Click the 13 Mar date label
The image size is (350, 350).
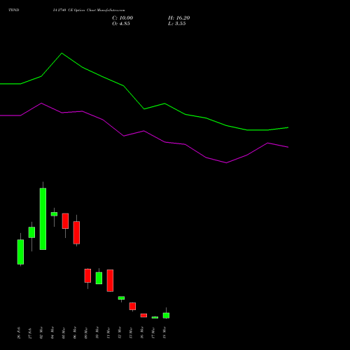131,333
